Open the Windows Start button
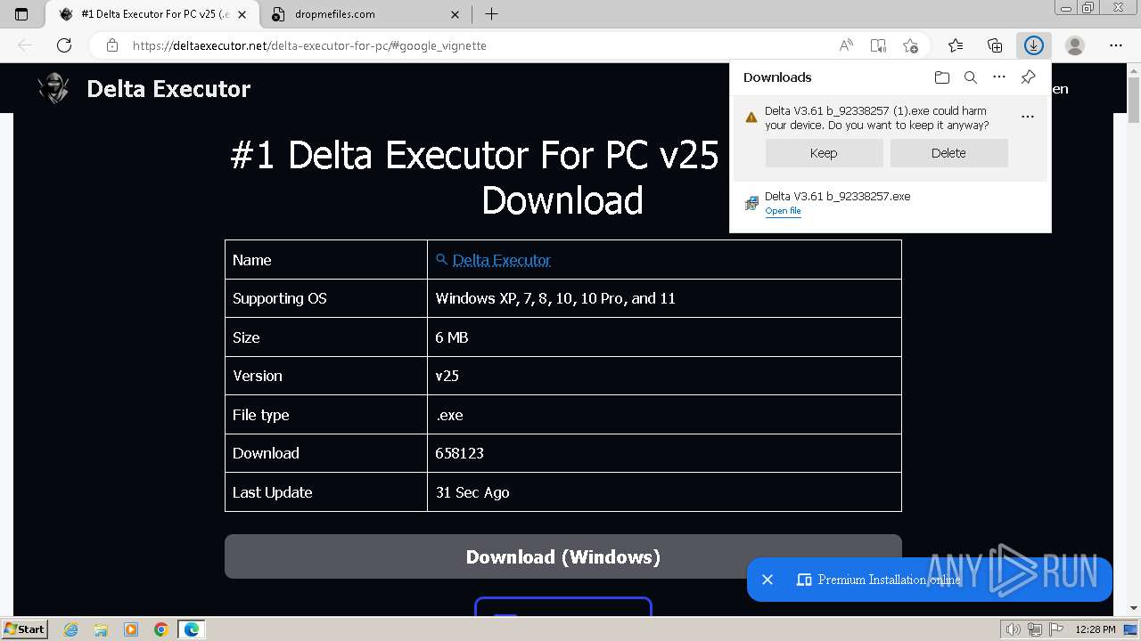 (x=24, y=629)
